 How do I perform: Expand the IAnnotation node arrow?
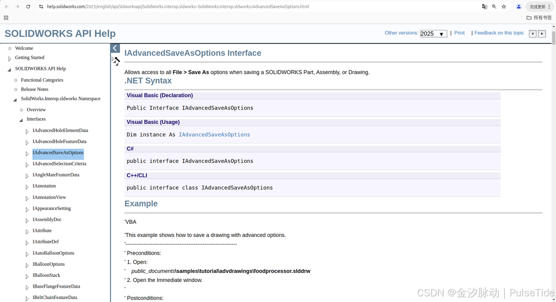point(27,187)
